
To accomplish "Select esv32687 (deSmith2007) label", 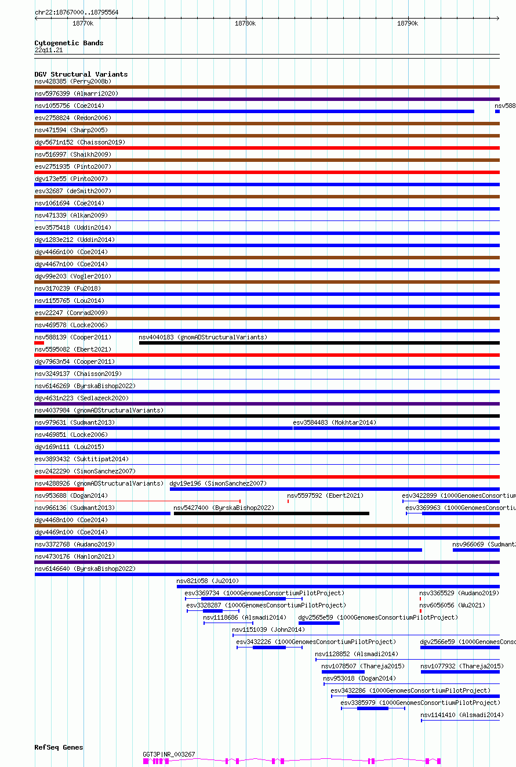I will 72,191.
